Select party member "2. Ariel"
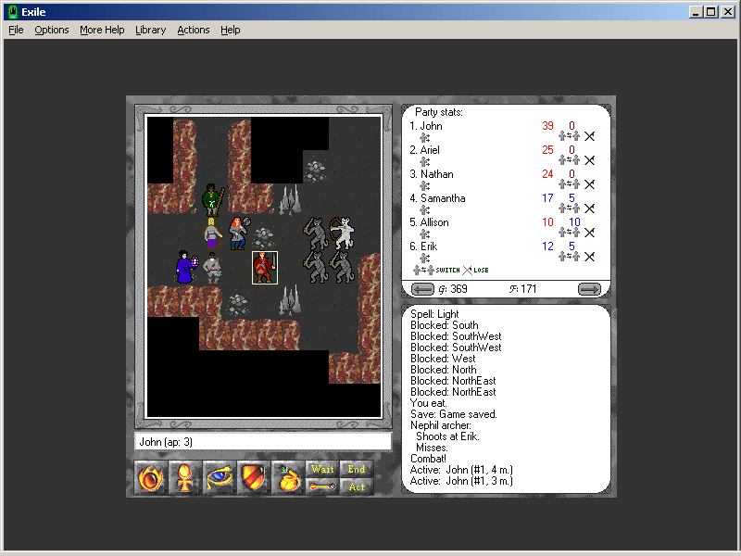 point(424,150)
